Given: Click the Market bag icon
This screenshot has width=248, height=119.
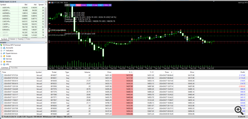Looking at the screenshot, I should 4,62.
